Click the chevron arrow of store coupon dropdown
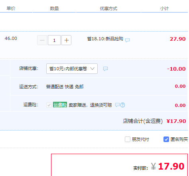189x176 pixels. pos(93,69)
